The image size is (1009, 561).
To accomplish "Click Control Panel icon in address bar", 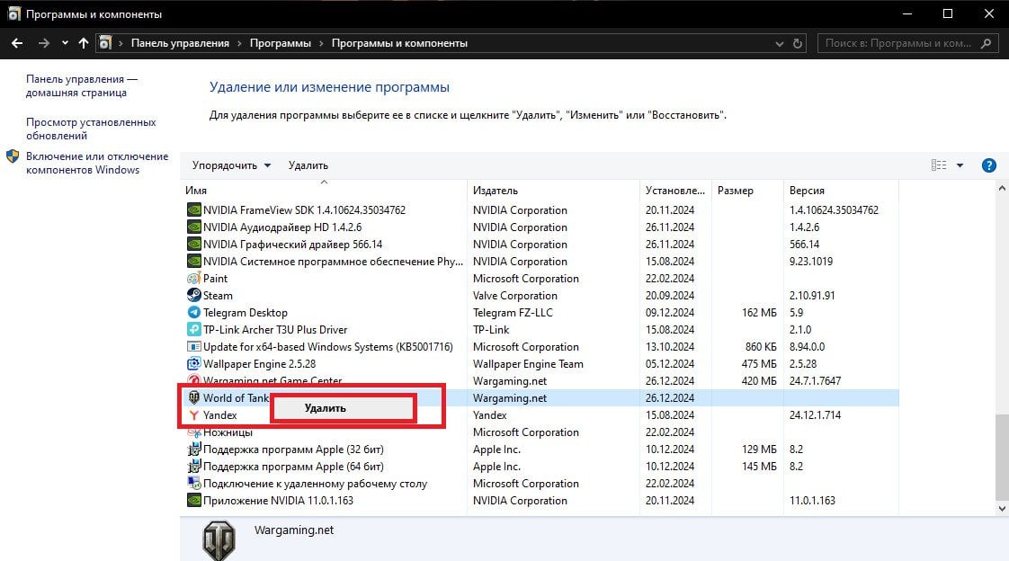I will [105, 43].
